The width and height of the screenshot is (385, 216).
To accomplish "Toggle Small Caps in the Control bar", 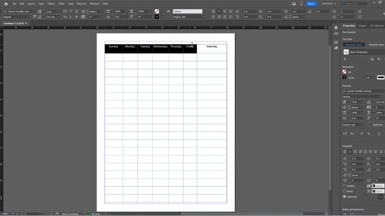I will click(65, 17).
